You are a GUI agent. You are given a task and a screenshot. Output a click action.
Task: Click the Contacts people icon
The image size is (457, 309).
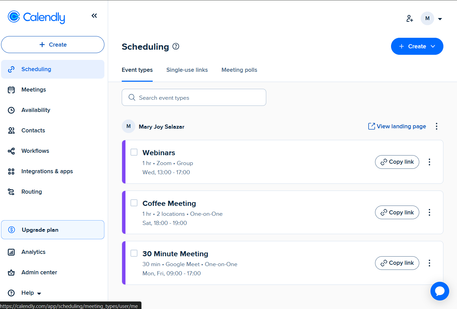point(11,131)
